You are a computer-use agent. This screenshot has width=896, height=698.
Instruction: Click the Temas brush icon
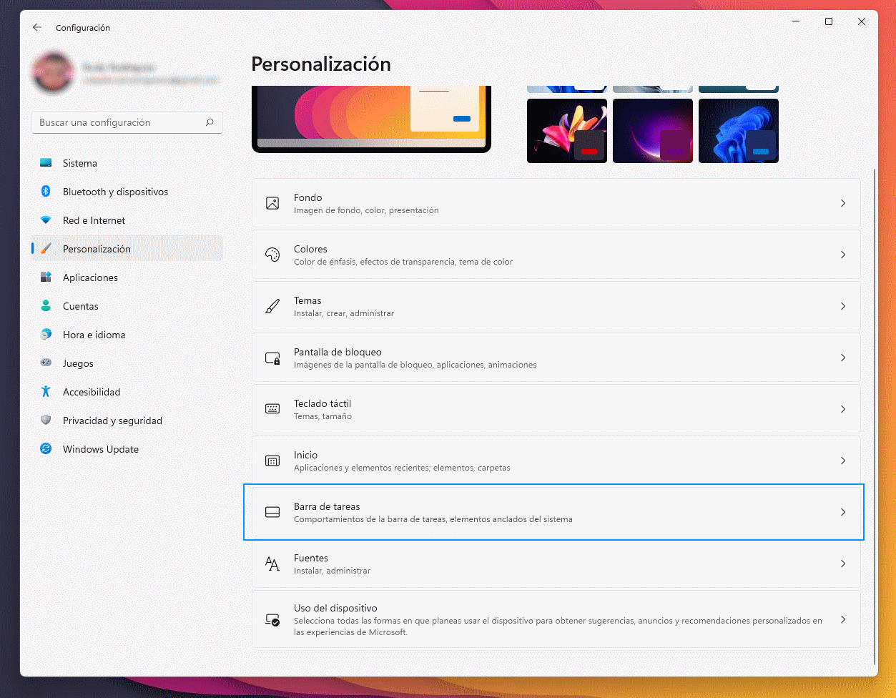coord(272,306)
